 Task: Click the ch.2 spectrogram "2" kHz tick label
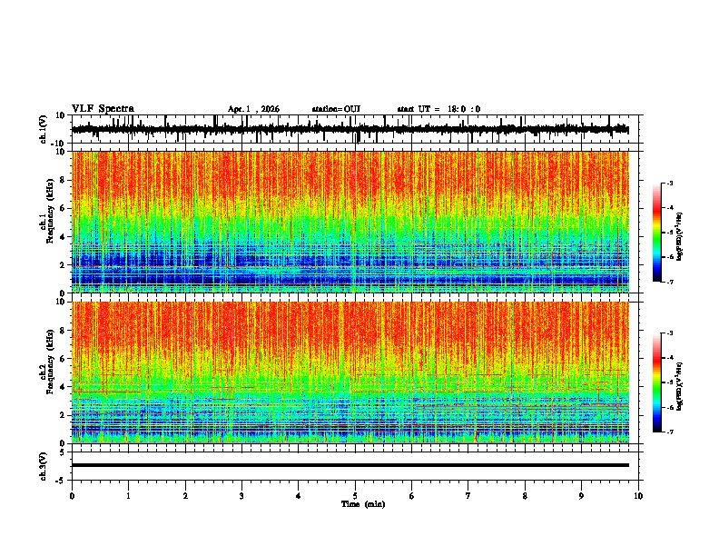[x=63, y=415]
